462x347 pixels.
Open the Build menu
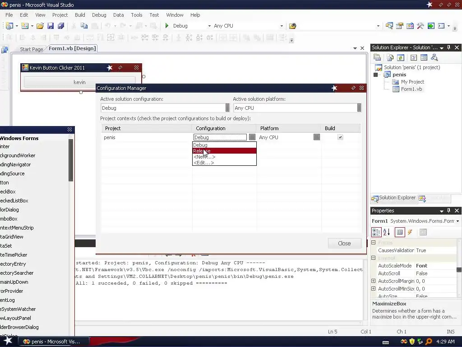[80, 15]
